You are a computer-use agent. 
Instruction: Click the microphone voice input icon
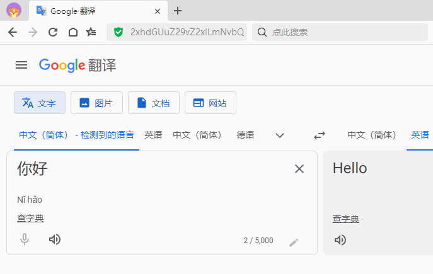[x=25, y=239]
